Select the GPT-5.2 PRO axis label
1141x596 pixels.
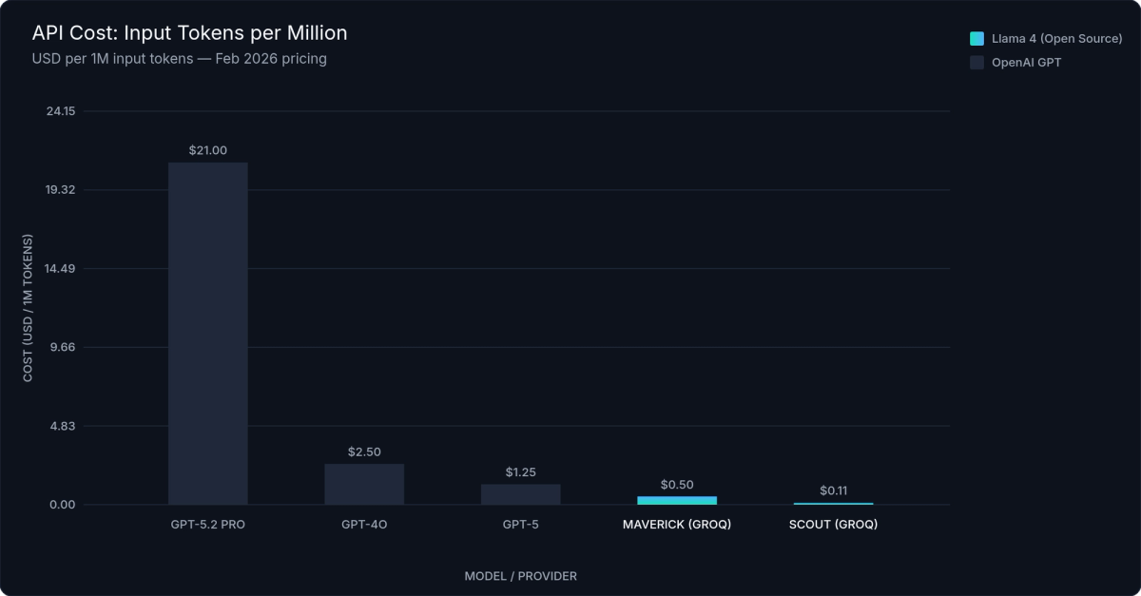207,524
